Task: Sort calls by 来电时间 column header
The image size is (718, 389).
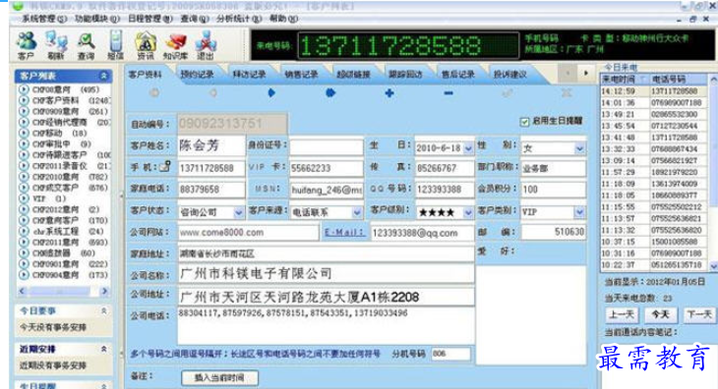Action: click(x=625, y=80)
